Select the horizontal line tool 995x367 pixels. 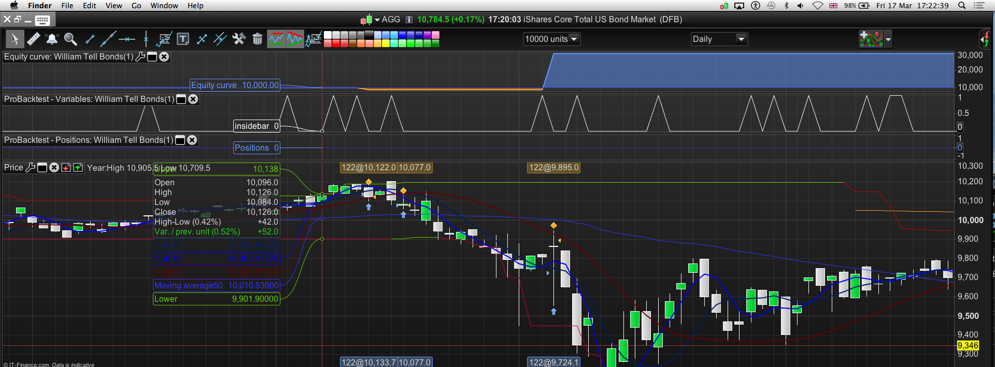pos(127,39)
